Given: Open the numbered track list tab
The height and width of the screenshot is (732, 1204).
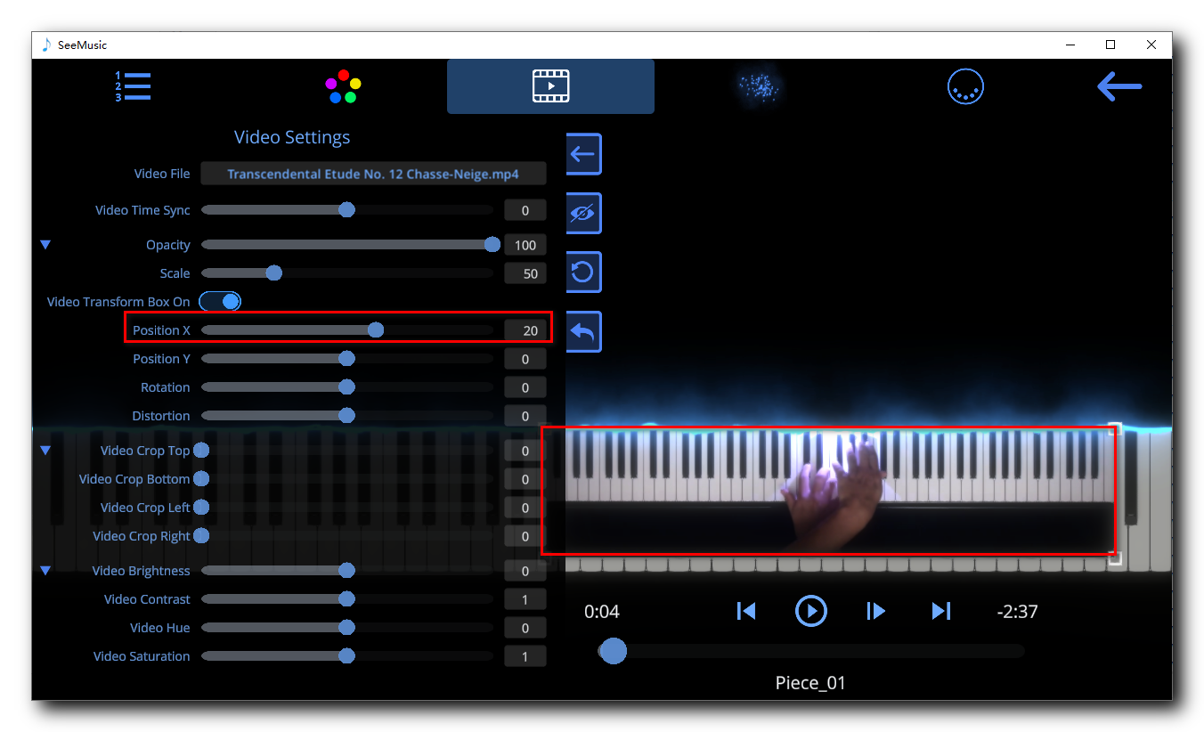Looking at the screenshot, I should click(134, 86).
